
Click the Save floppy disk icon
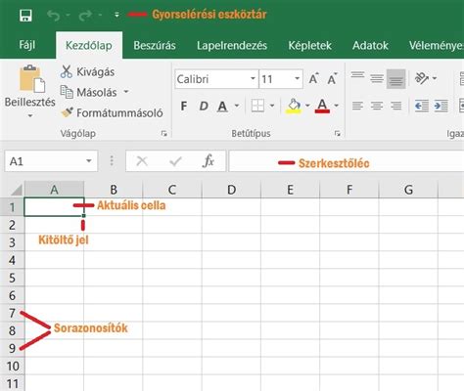[25, 16]
